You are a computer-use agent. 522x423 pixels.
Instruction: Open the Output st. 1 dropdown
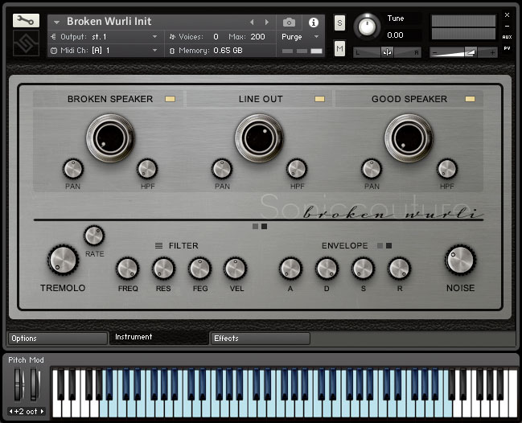pyautogui.click(x=154, y=37)
